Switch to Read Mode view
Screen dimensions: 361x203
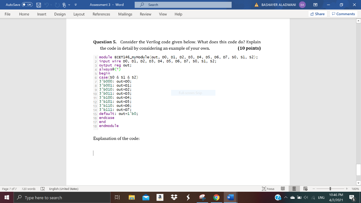click(283, 189)
